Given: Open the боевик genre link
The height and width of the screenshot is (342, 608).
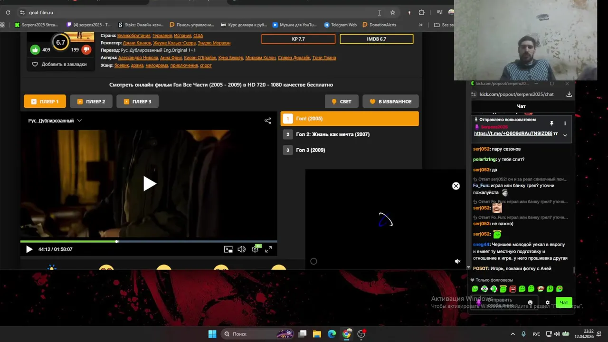Looking at the screenshot, I should point(122,65).
